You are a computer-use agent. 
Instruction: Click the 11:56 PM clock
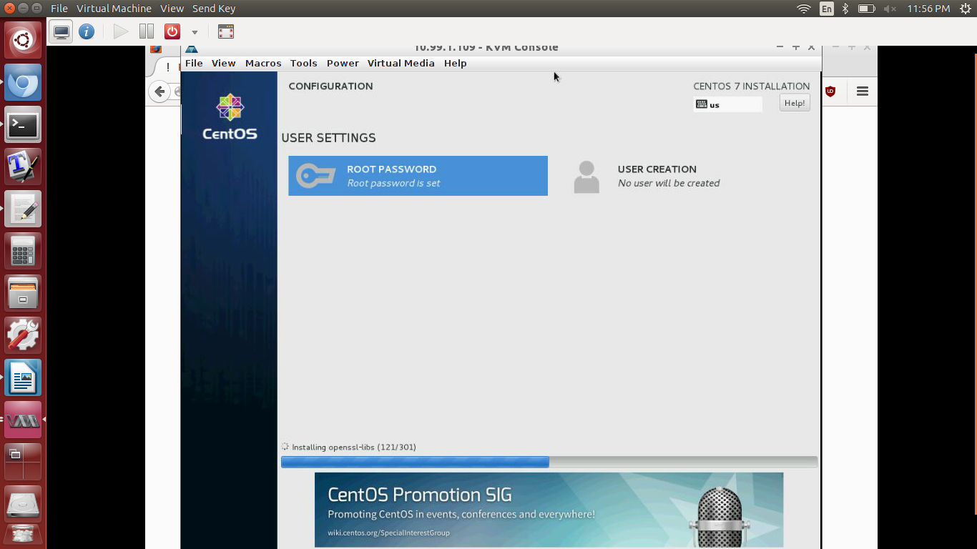click(x=928, y=9)
